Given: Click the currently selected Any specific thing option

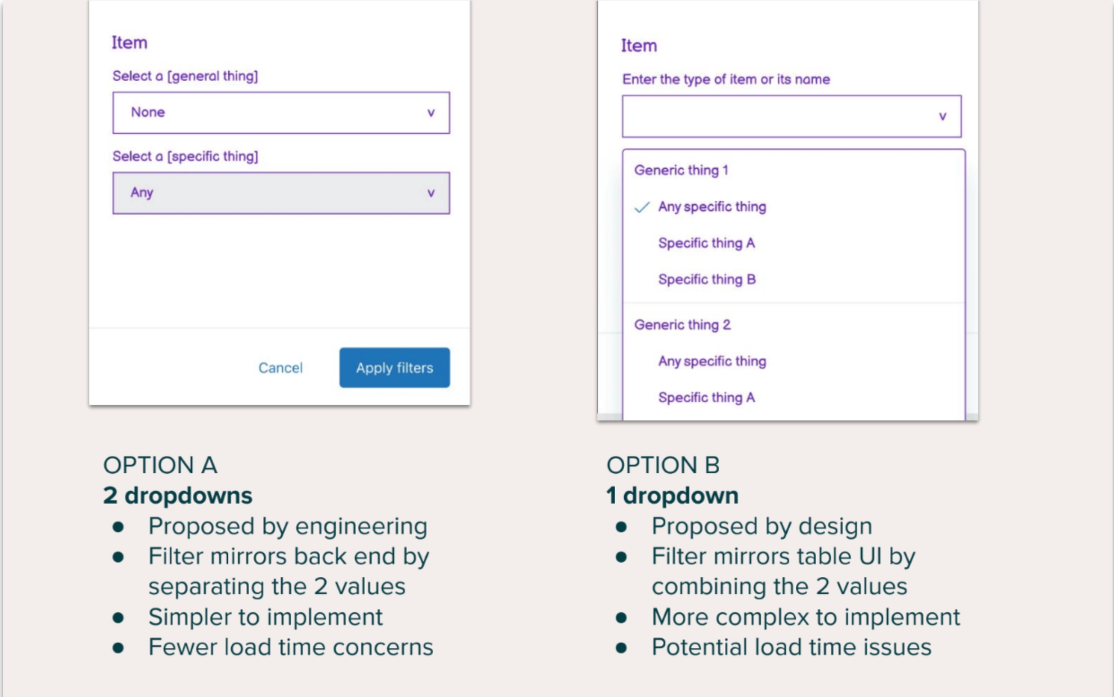Looking at the screenshot, I should tap(711, 206).
